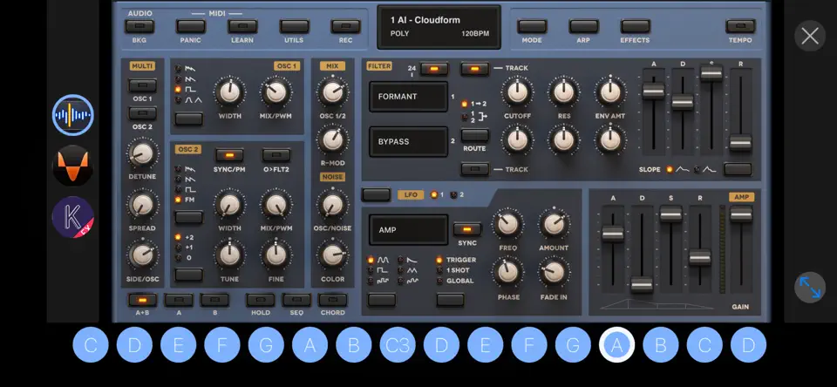Viewport: 837px width, 387px height.
Task: Enable the O>FLT2 switch
Action: (276, 155)
